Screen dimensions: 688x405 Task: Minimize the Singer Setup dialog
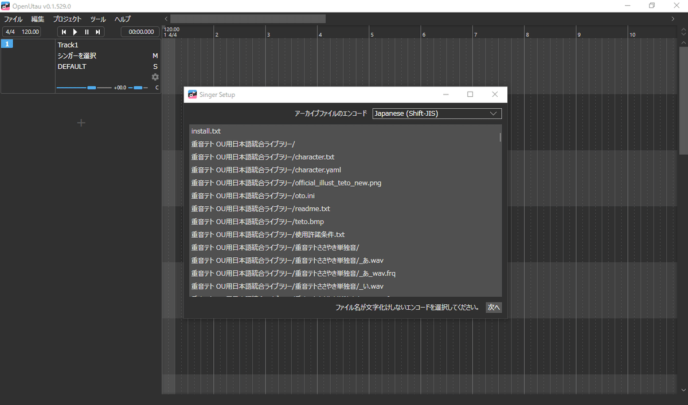(x=445, y=95)
